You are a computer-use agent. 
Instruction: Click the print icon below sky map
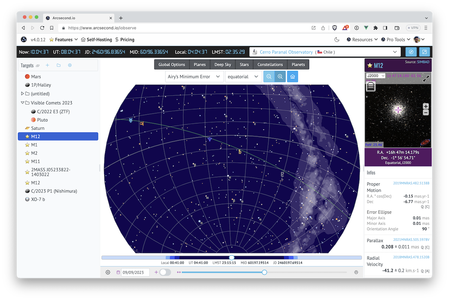pyautogui.click(x=356, y=272)
